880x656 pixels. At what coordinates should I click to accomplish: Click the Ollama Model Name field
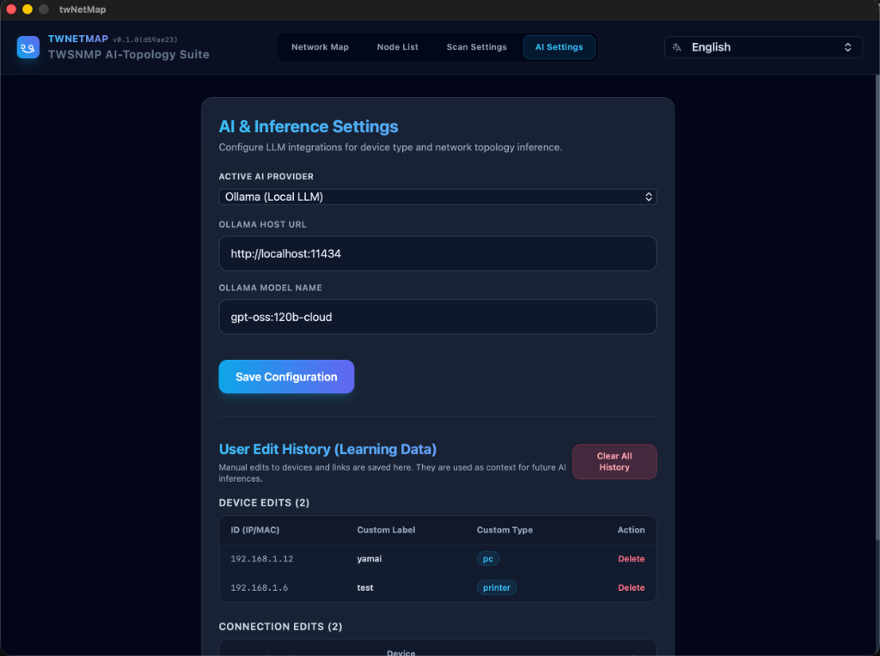437,317
